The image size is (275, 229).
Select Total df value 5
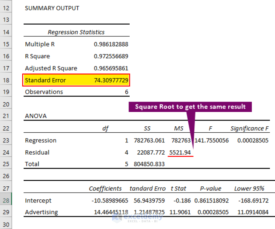(x=126, y=164)
